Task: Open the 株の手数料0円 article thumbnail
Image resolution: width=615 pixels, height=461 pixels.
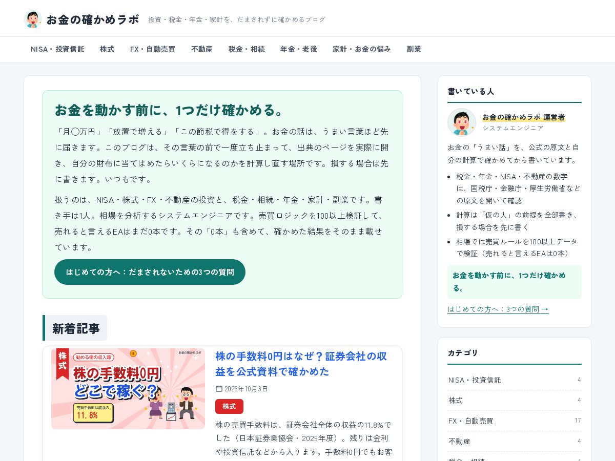Action: click(x=128, y=389)
